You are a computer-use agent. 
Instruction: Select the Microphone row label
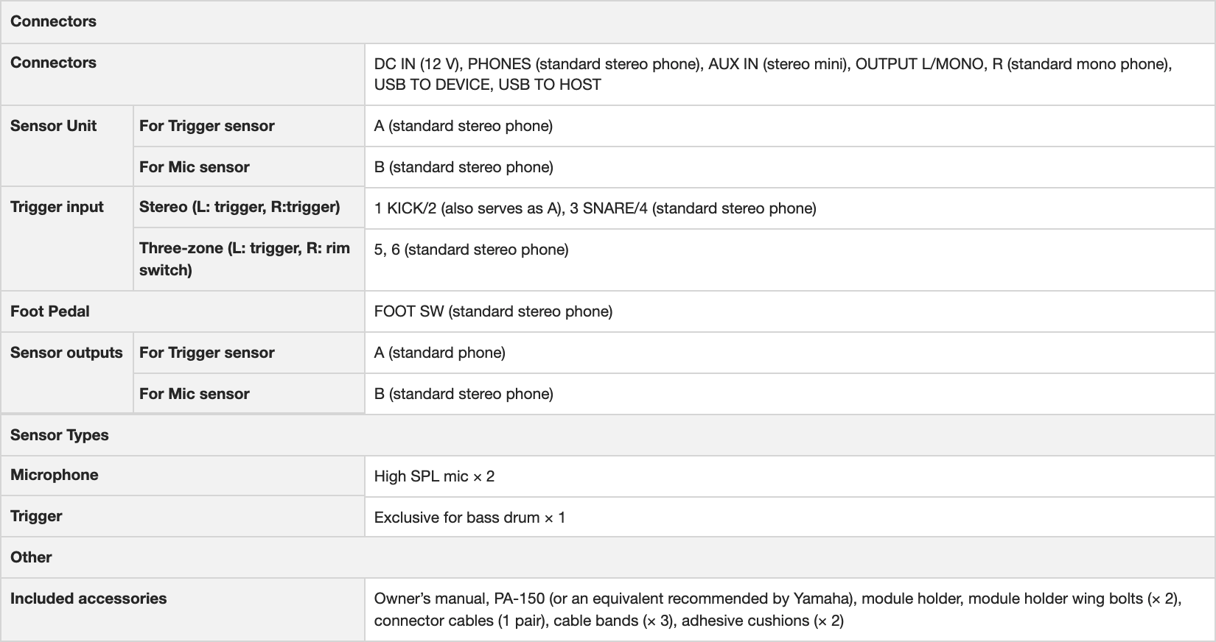55,475
